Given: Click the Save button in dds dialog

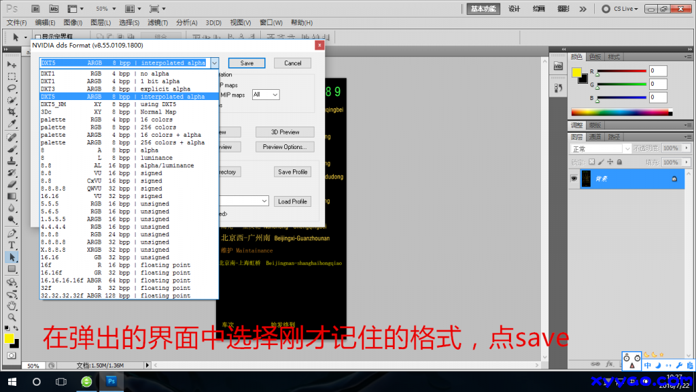Looking at the screenshot, I should click(247, 63).
